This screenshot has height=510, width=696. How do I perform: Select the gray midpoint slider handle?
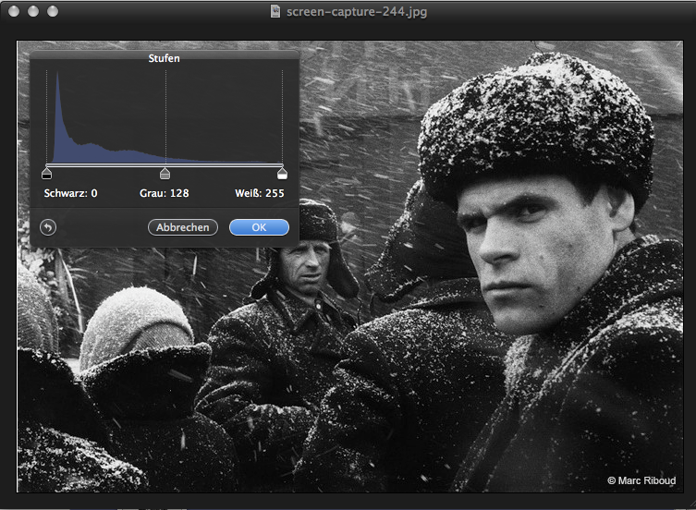click(165, 173)
